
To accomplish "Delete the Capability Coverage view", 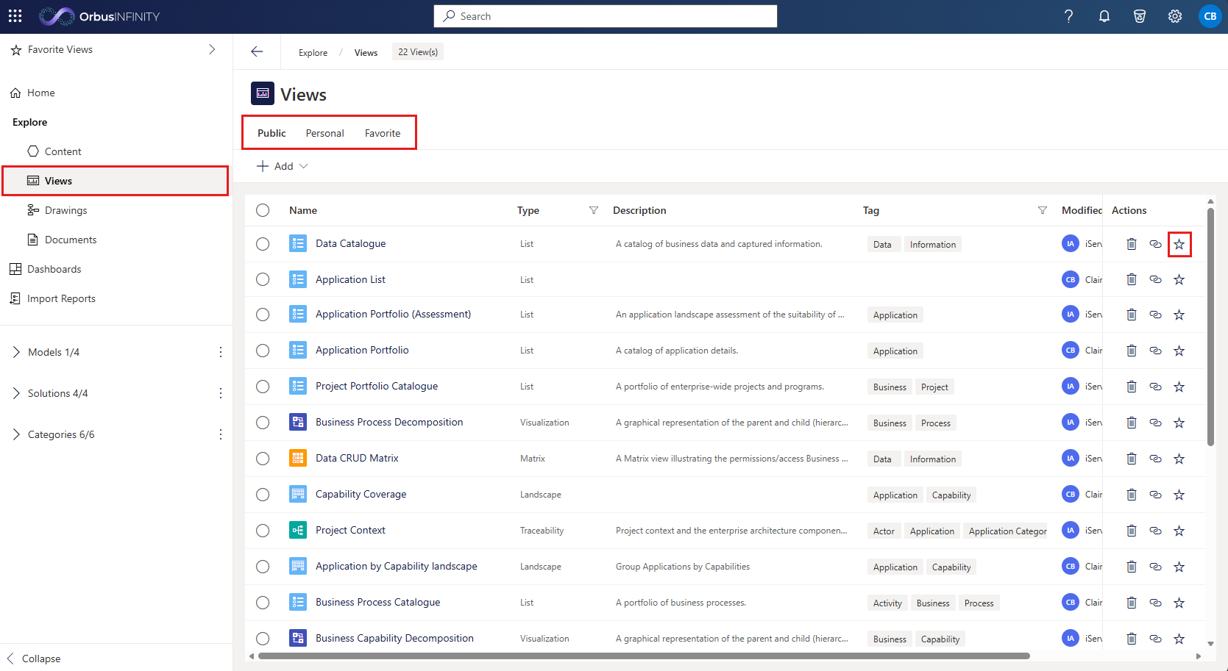I will pyautogui.click(x=1132, y=495).
